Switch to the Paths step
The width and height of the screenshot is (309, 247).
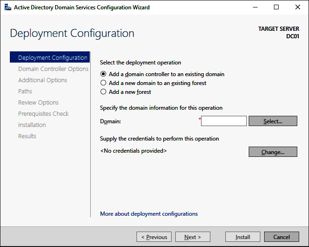(25, 92)
